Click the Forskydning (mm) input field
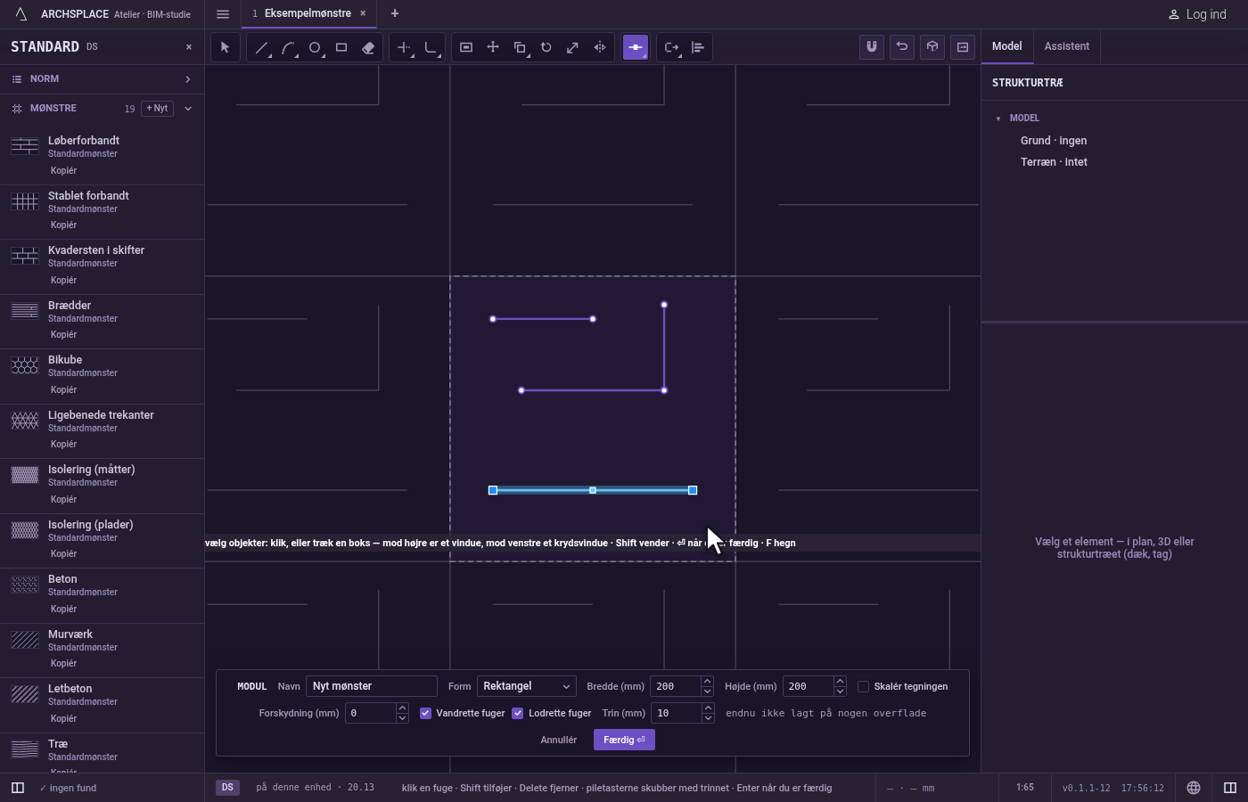1248x802 pixels. pyautogui.click(x=371, y=713)
